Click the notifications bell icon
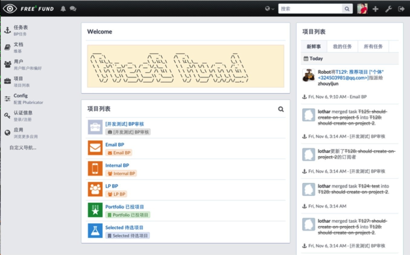Viewport: 410px width, 255px height. click(63, 9)
